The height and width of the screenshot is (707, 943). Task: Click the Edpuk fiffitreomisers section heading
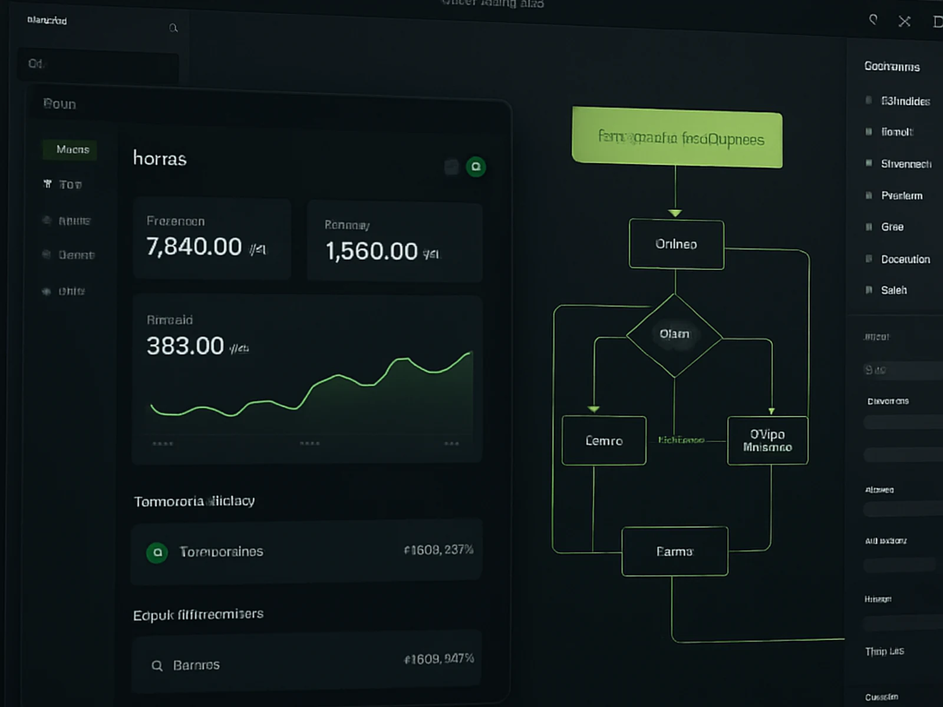(198, 615)
